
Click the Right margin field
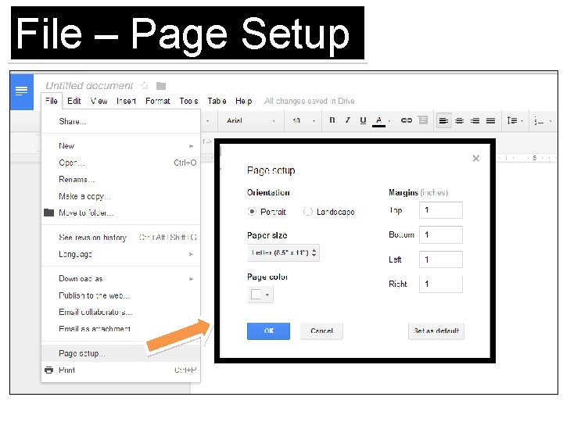click(440, 284)
